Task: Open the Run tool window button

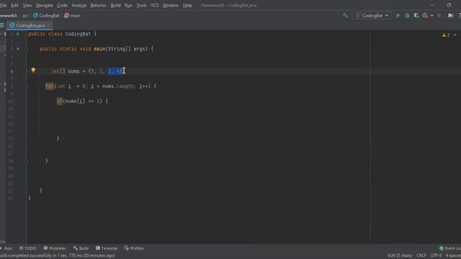Action: (x=6, y=248)
